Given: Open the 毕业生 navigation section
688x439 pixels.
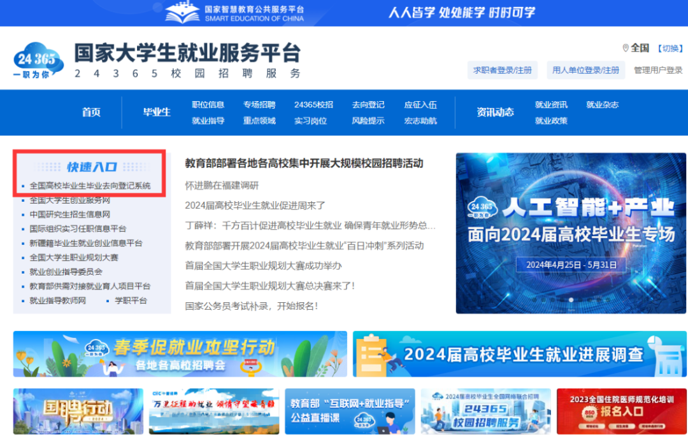Looking at the screenshot, I should (x=157, y=112).
